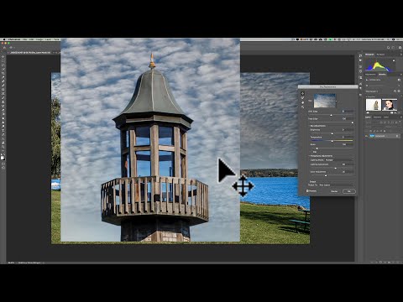Click the histogram warning refresh icon
The height and width of the screenshot is (302, 403).
(394, 60)
